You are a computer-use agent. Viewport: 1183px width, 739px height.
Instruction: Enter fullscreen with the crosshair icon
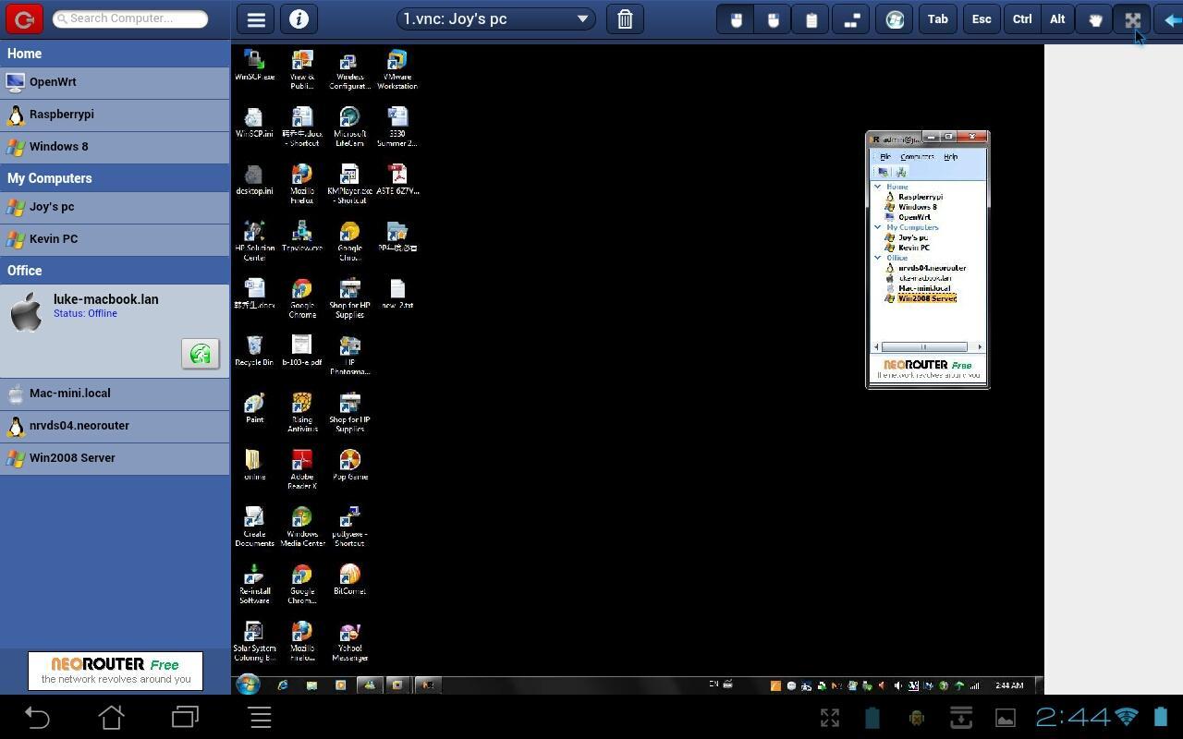tap(1131, 18)
